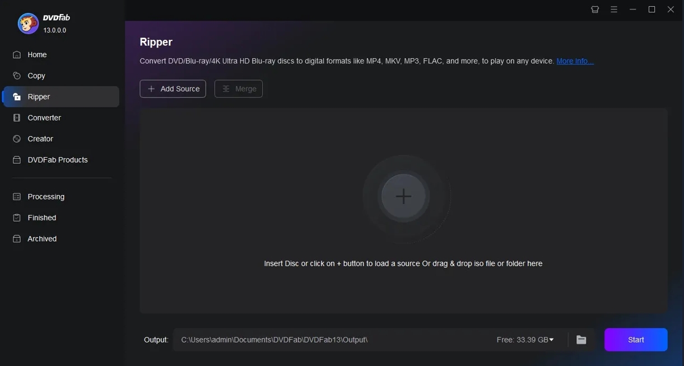Click the large plus button to load a source

point(403,196)
